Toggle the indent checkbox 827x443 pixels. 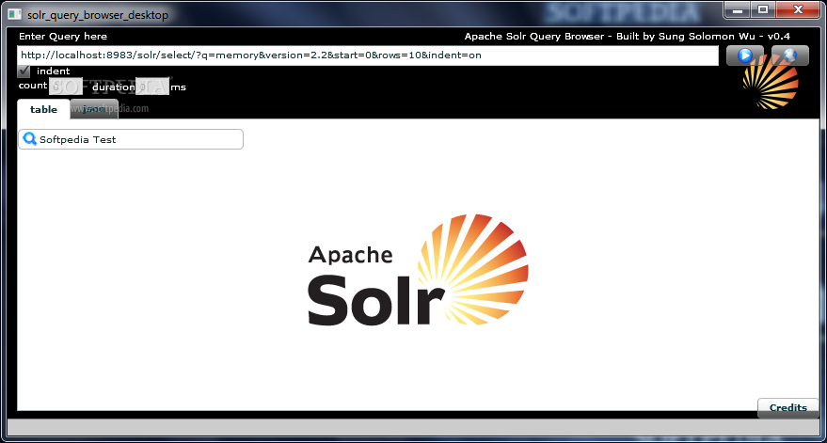(x=24, y=71)
